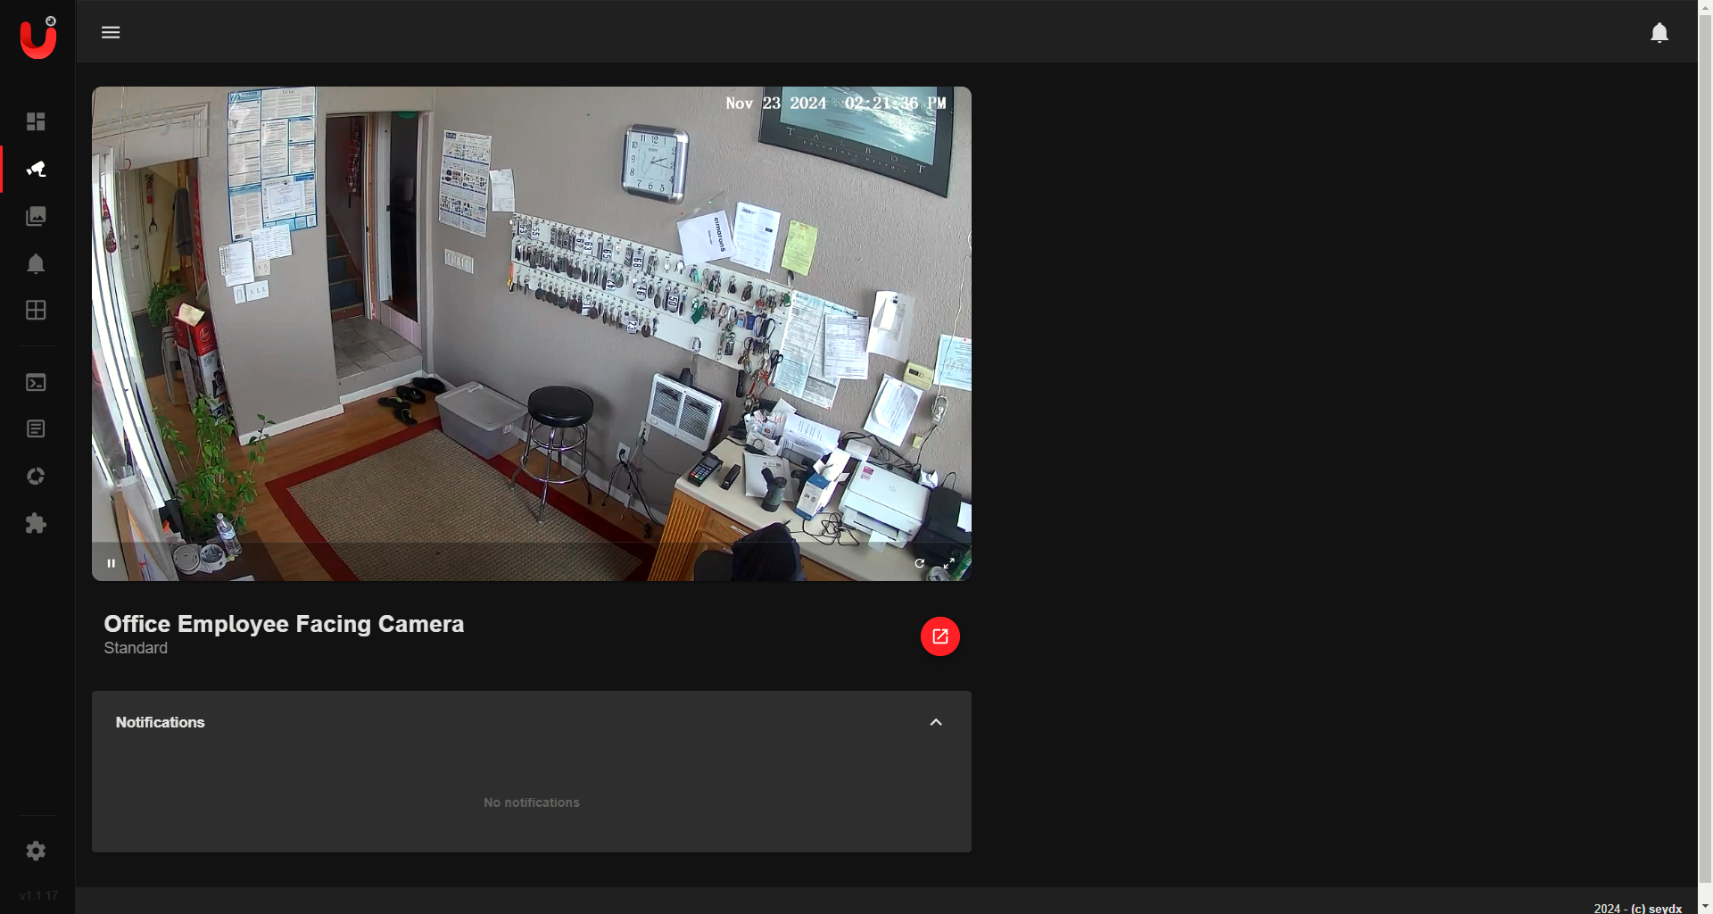Click the Office camera live video feed
This screenshot has height=914, width=1713.
click(x=531, y=330)
